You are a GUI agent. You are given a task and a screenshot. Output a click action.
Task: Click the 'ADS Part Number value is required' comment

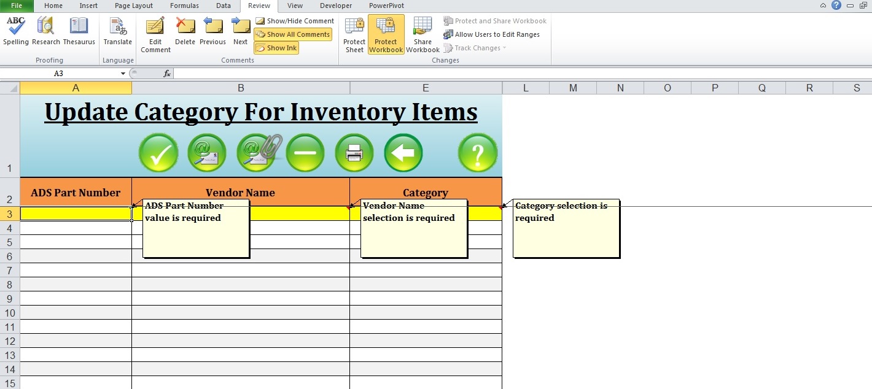click(196, 228)
